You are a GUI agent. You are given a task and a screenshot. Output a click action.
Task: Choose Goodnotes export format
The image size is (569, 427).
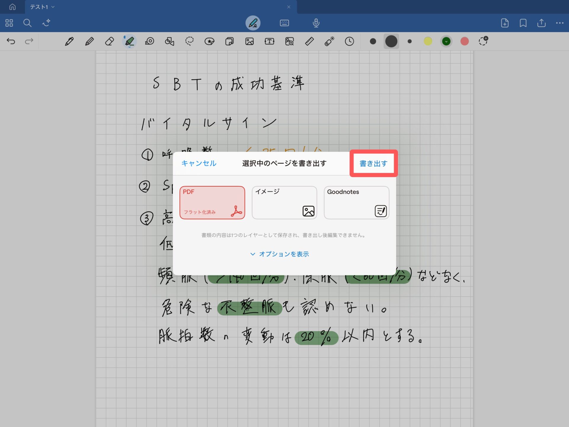pos(356,203)
